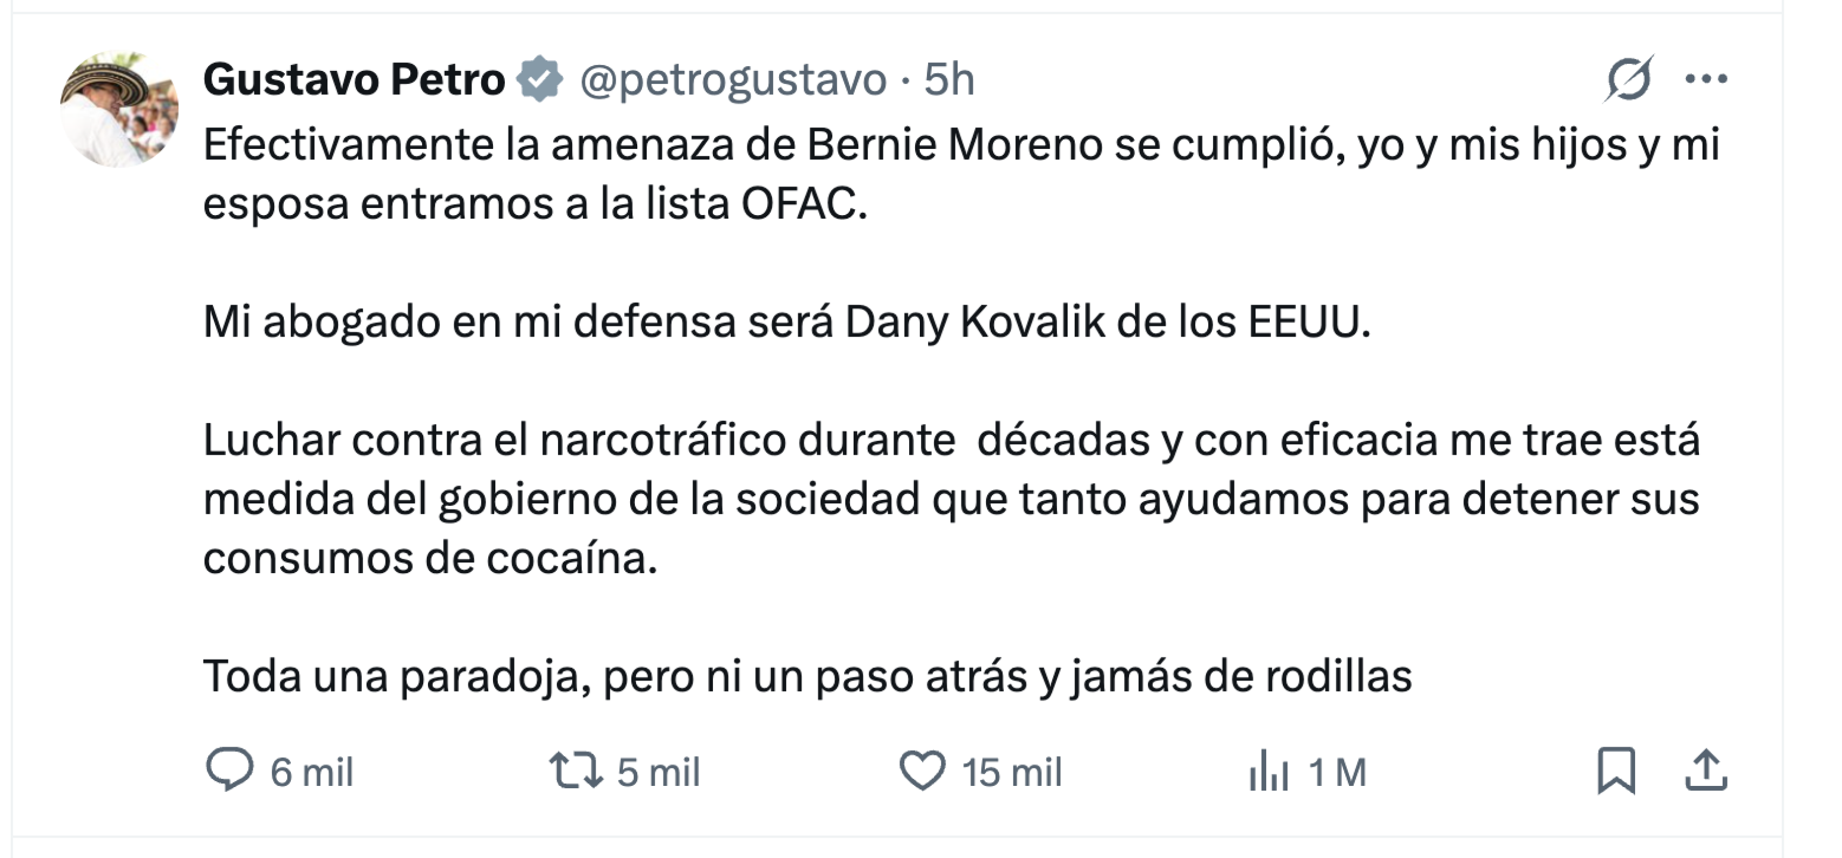Click the 15 mil likes count
The width and height of the screenshot is (1842, 858).
[x=1012, y=772]
